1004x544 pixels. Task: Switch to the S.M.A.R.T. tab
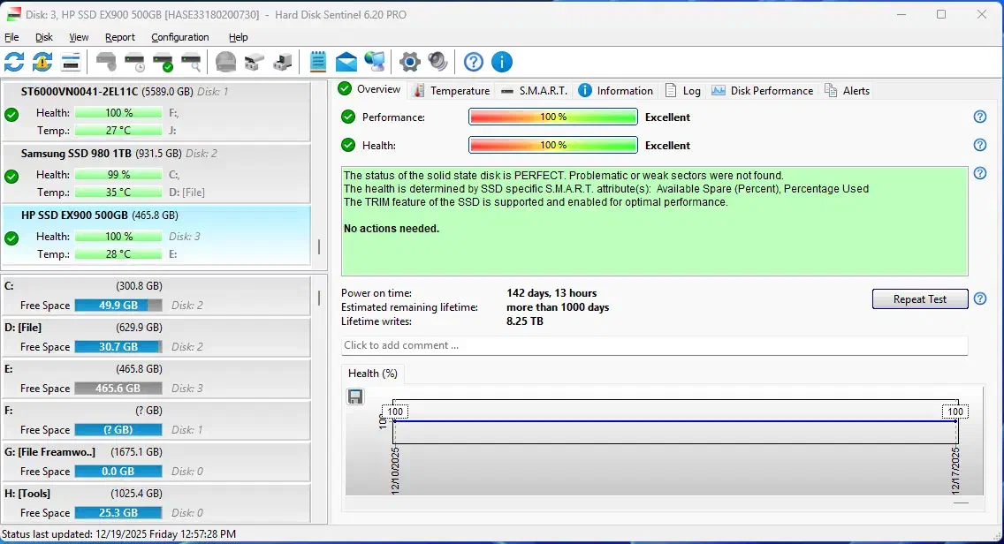pyautogui.click(x=535, y=90)
